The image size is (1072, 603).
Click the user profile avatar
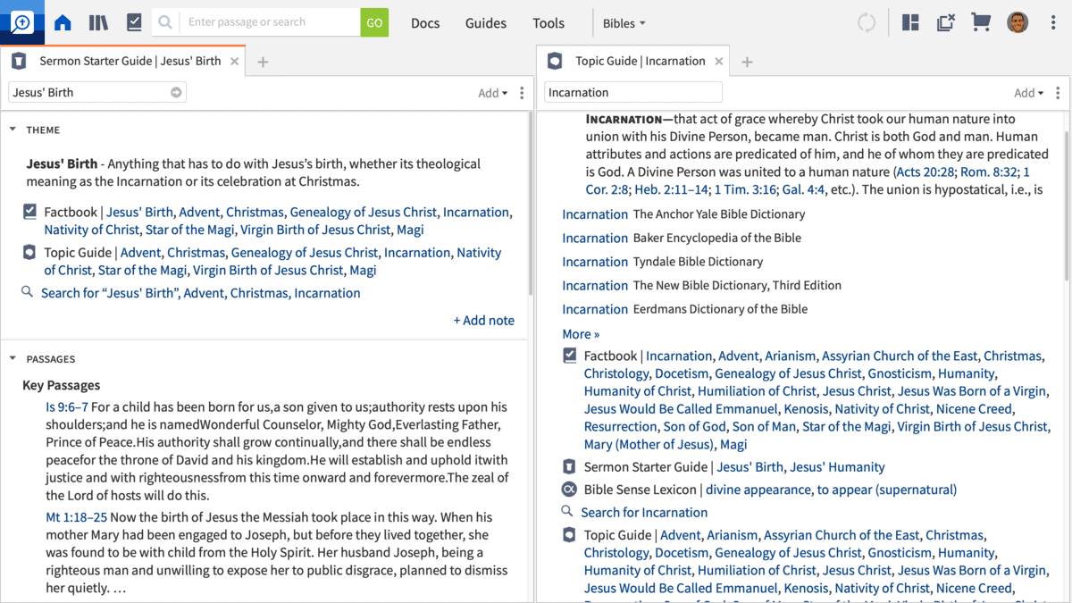tap(1018, 23)
